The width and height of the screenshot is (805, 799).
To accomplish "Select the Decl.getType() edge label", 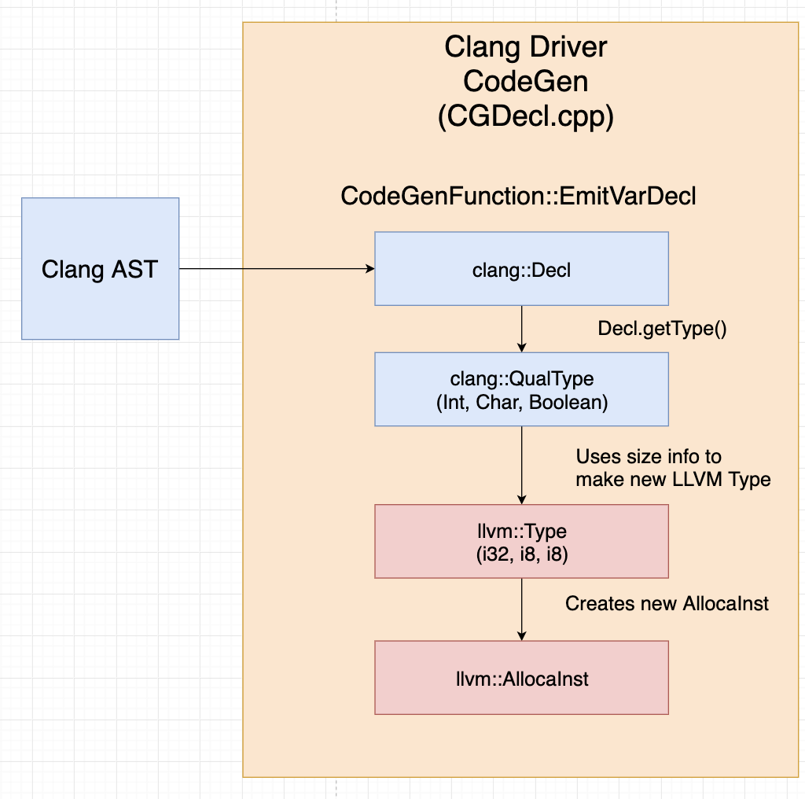I will [661, 329].
